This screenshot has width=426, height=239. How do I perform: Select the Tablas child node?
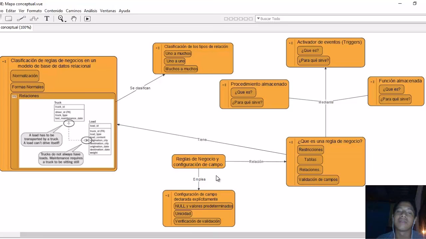pyautogui.click(x=310, y=160)
